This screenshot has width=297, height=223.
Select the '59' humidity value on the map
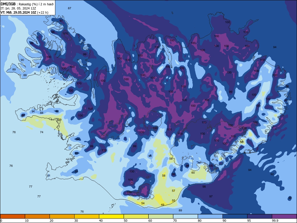coord(60,120)
